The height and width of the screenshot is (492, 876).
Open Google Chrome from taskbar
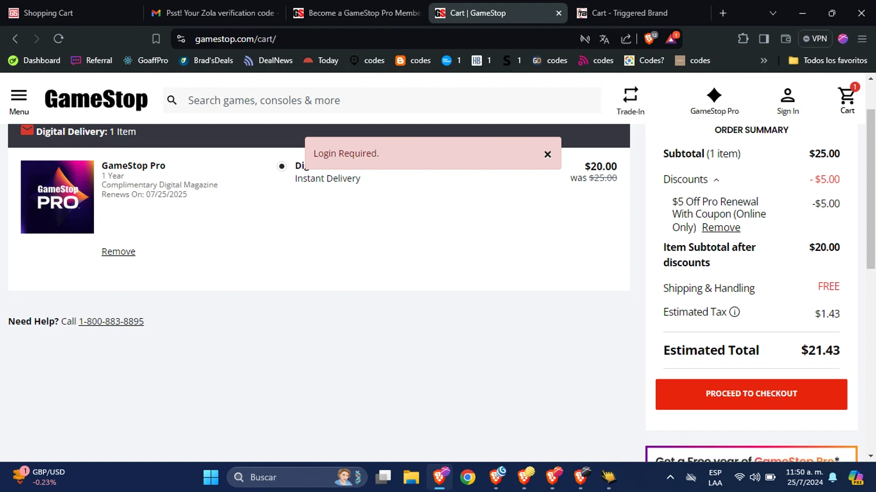click(468, 477)
